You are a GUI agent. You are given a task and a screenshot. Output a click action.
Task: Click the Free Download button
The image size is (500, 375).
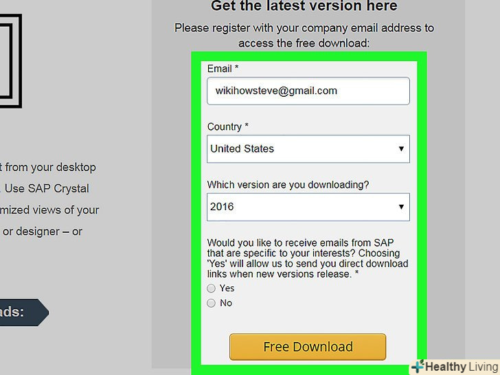pos(308,347)
